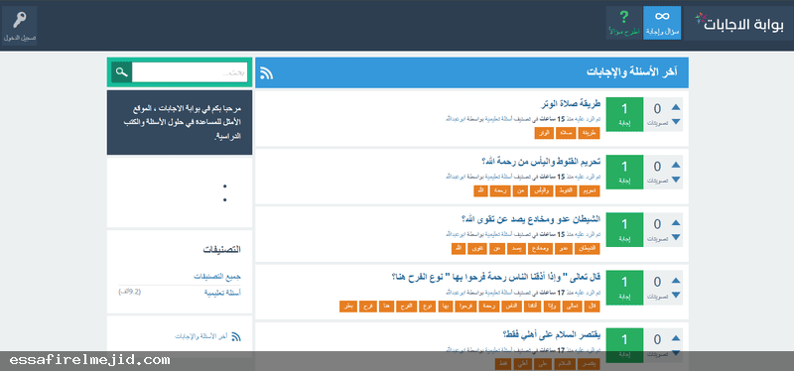Open question قال تعالى وإذا أذقنا الناس رحمة
Screen dimensions: 794x371
[495, 277]
